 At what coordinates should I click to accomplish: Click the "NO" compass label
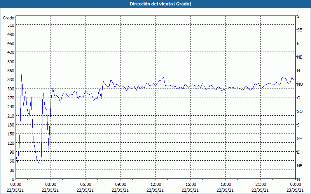[300, 84]
